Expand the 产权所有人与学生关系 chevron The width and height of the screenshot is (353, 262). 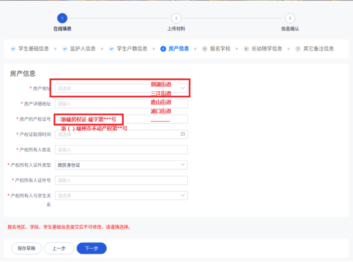coord(183,195)
